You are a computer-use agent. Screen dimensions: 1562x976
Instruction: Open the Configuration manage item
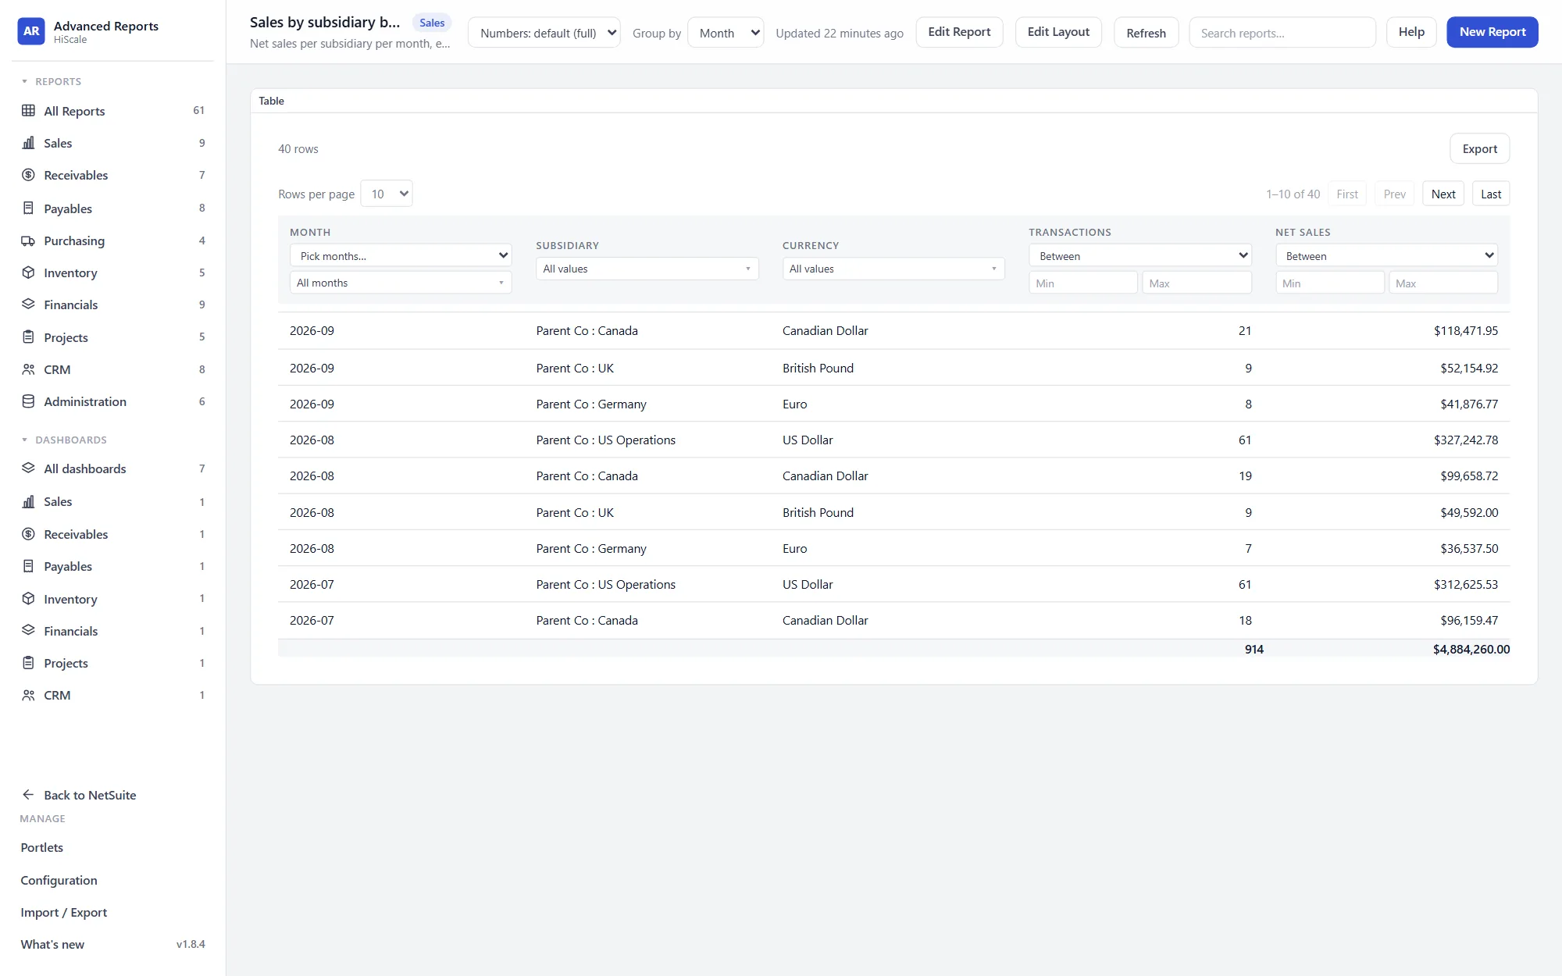[59, 880]
